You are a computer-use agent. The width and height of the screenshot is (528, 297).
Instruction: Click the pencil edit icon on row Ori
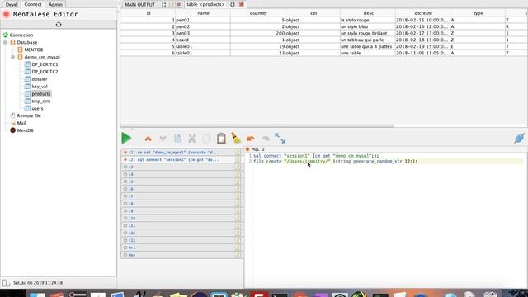point(238,247)
